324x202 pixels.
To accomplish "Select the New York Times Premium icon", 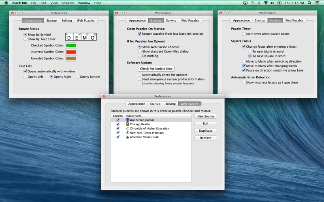I will pyautogui.click(x=128, y=133).
